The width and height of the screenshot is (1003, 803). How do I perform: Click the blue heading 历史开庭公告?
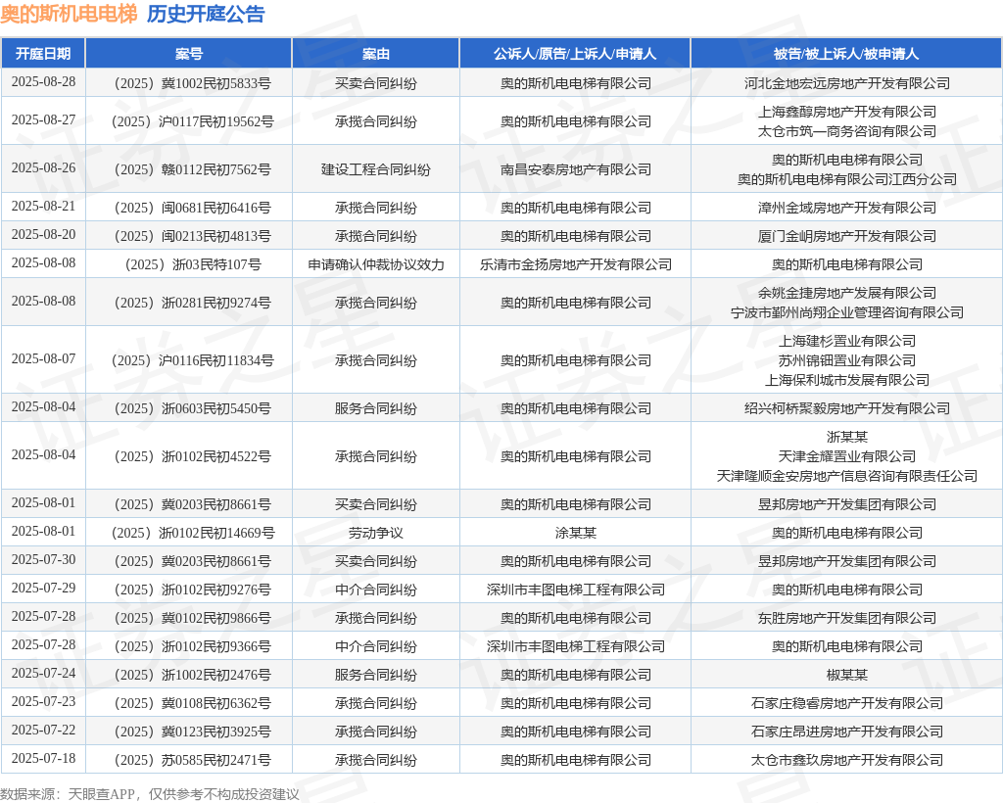[206, 14]
